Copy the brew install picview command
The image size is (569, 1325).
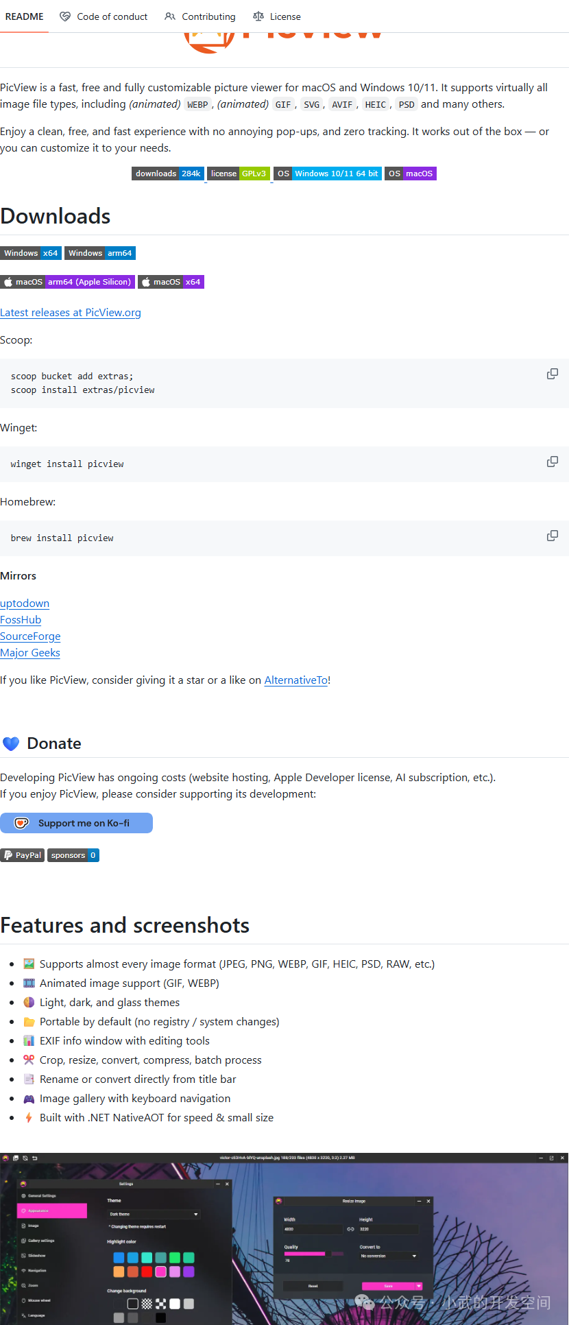pos(552,536)
